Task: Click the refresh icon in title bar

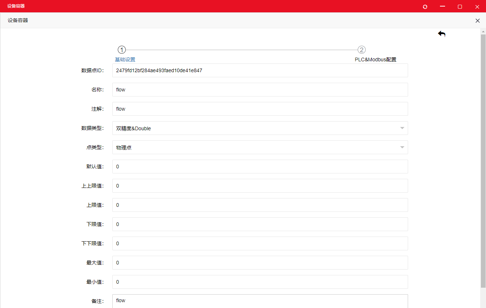Action: (x=425, y=7)
